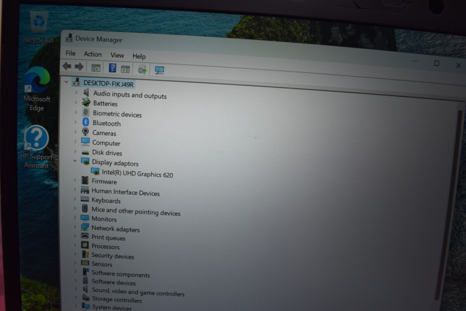Select Sound, video and game controllers label
Screen dimensions: 466x311
point(138,292)
